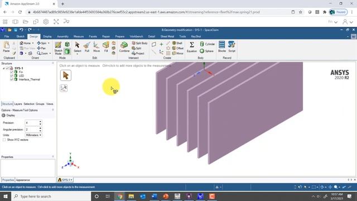Click the Plane create icon
Image resolution: width=357 pixels, height=201 pixels.
click(x=154, y=44)
